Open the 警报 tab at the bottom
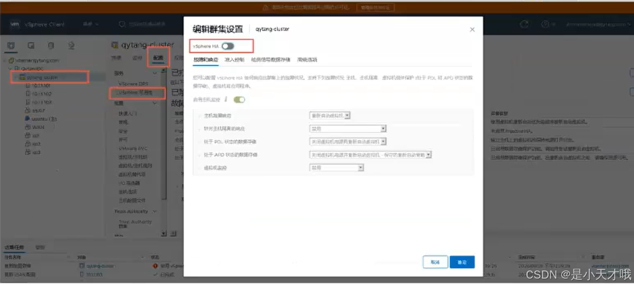 coord(40,247)
